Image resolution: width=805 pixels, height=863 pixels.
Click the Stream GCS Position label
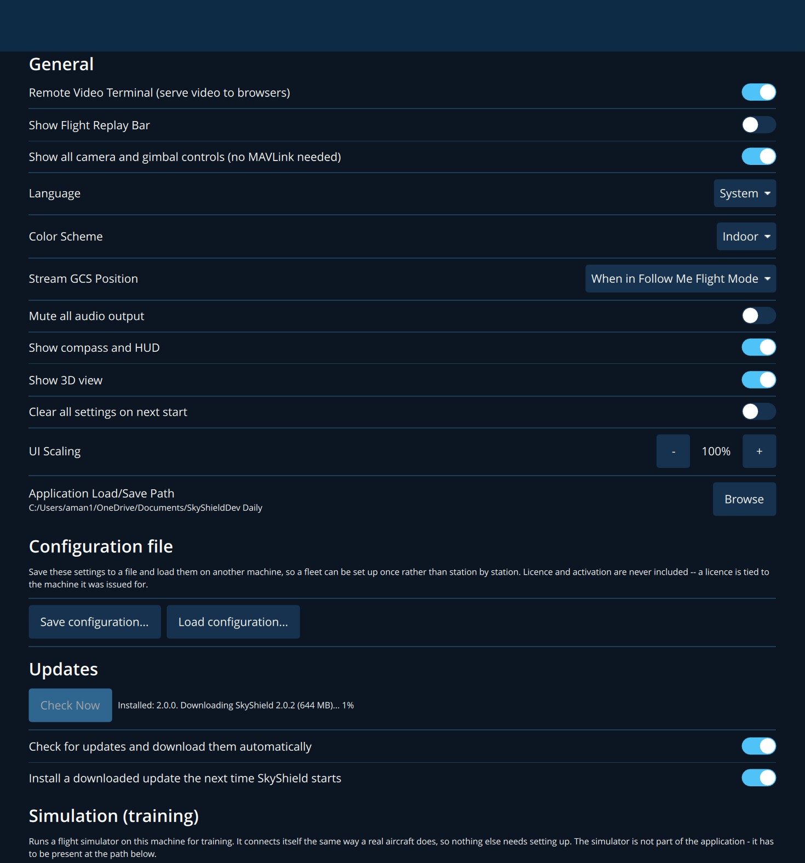[x=83, y=278]
